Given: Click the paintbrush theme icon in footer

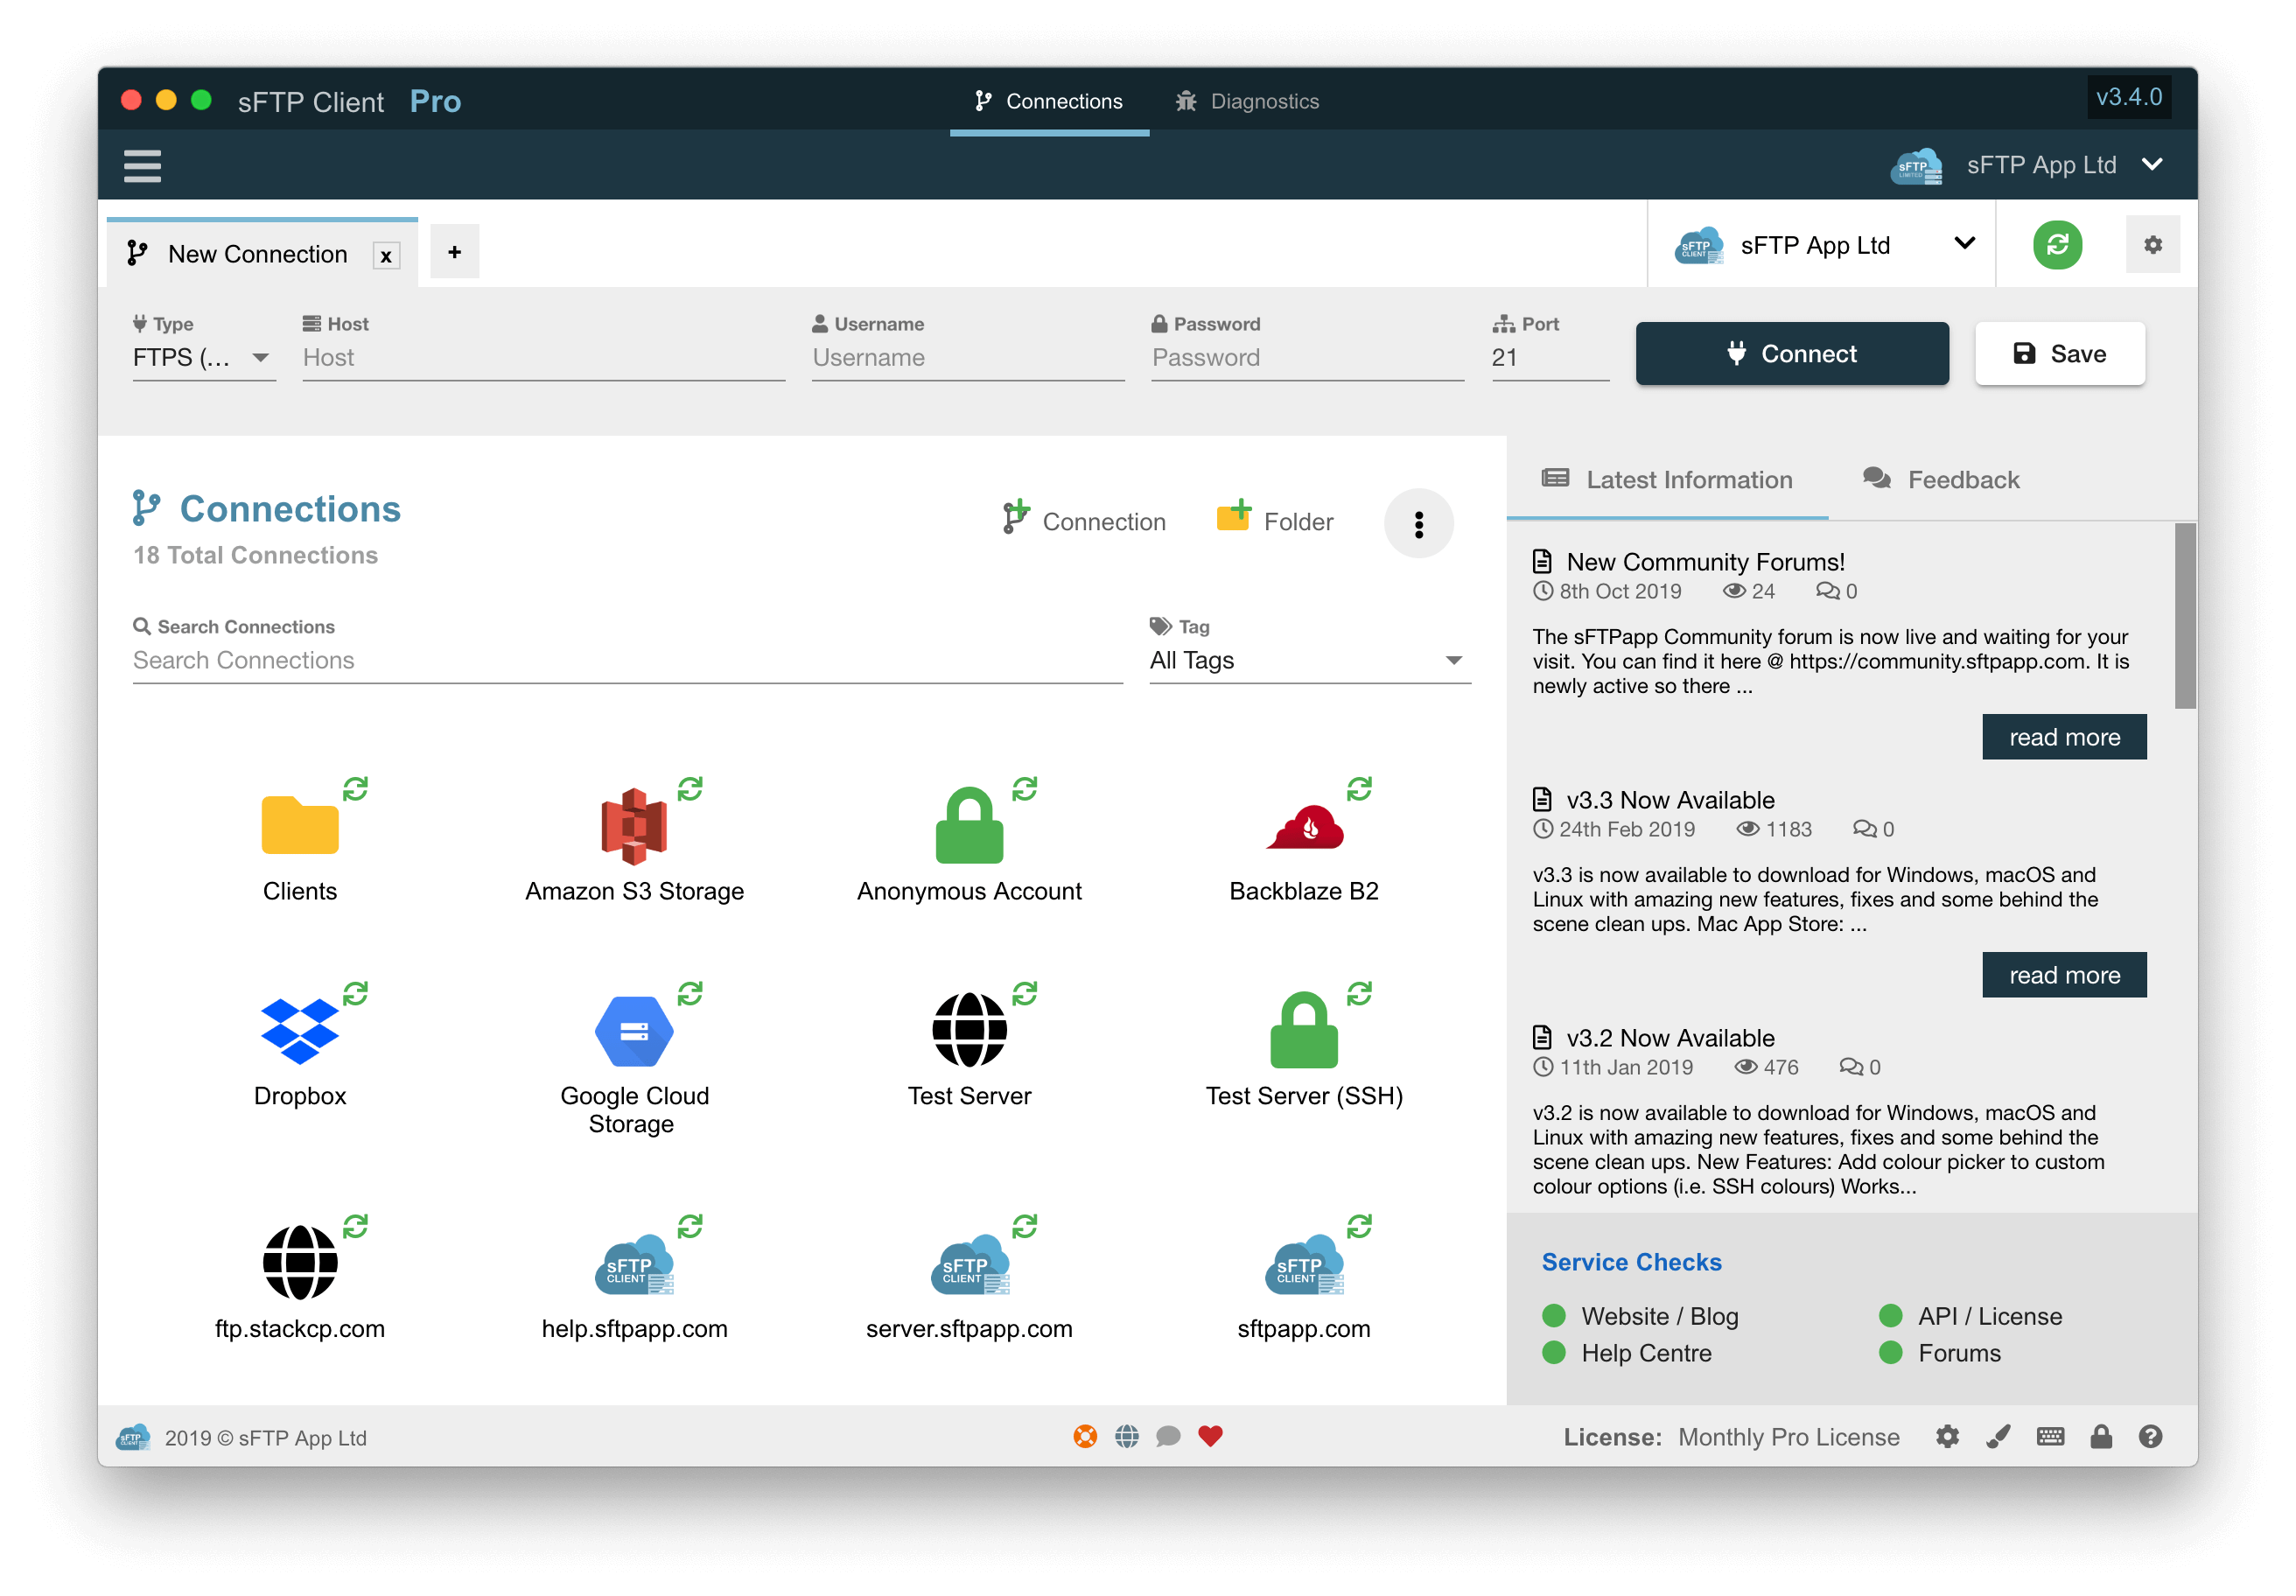Looking at the screenshot, I should tap(1997, 1437).
